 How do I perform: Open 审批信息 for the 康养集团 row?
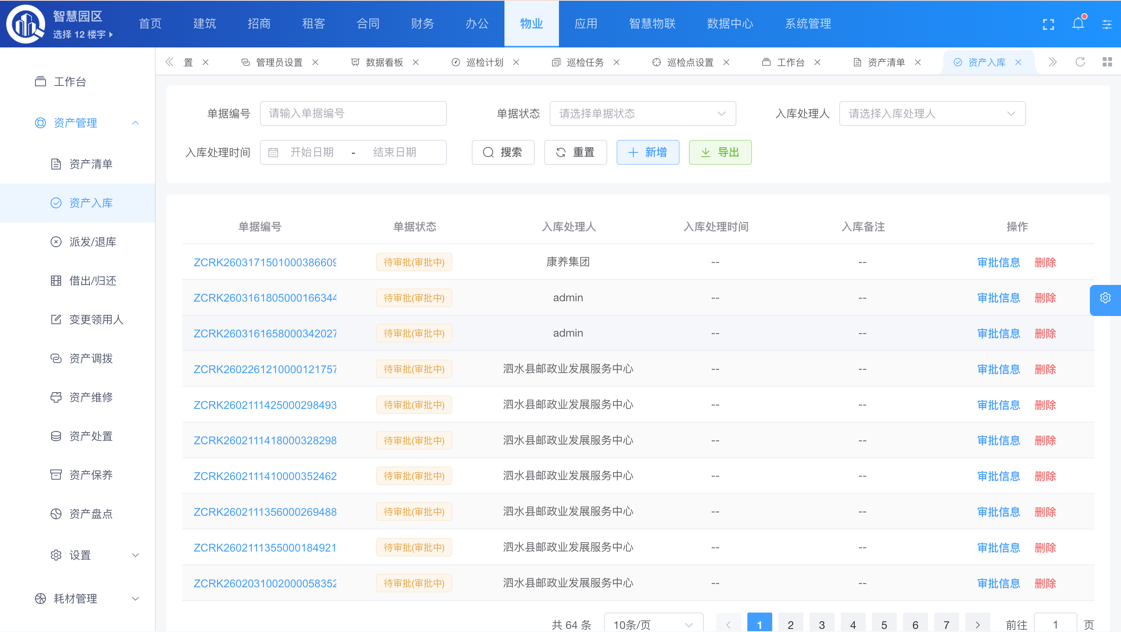coord(998,262)
